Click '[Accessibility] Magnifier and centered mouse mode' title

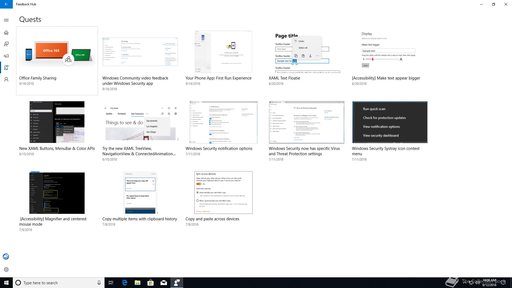(x=53, y=222)
